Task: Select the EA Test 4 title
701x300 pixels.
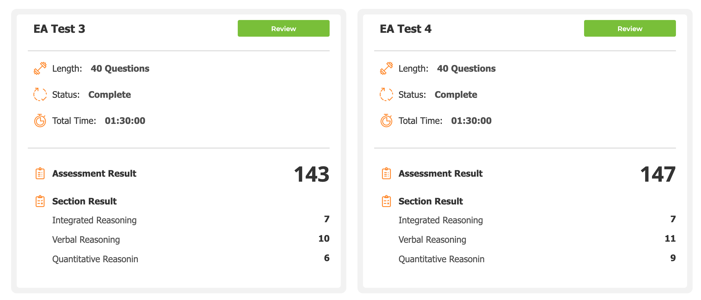Action: (x=405, y=29)
